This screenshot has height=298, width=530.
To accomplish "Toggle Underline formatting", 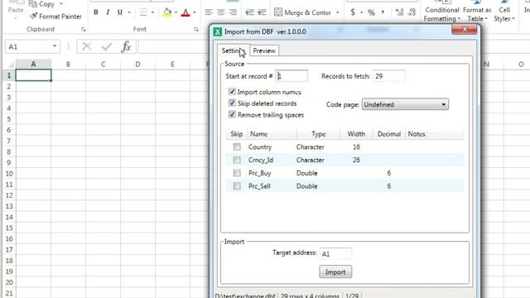I will click(119, 12).
